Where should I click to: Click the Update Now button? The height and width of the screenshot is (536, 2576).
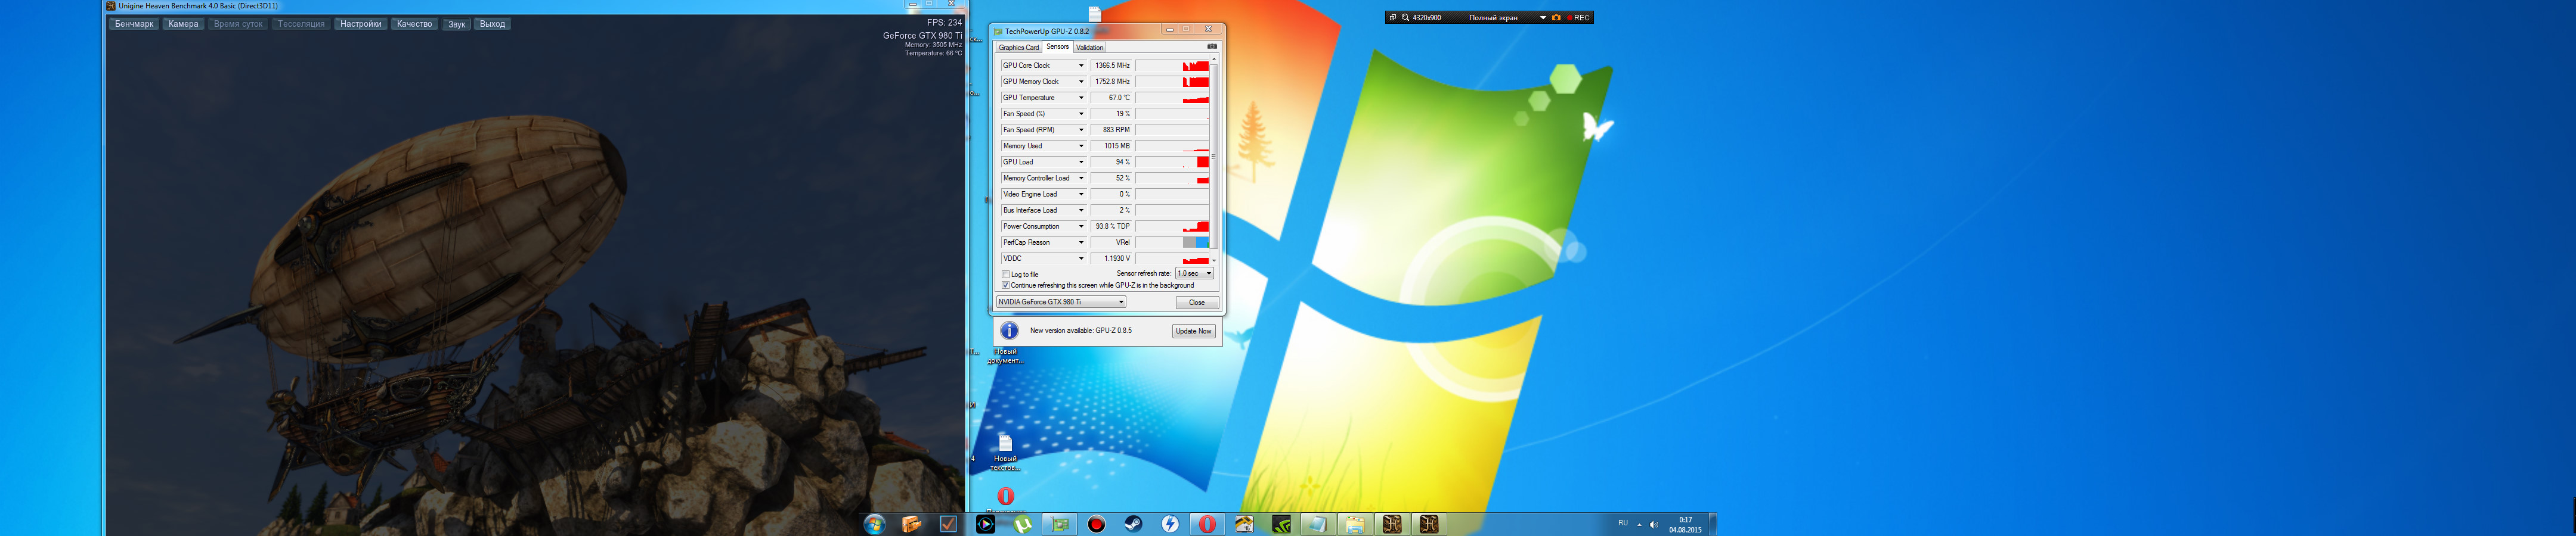pyautogui.click(x=1194, y=331)
